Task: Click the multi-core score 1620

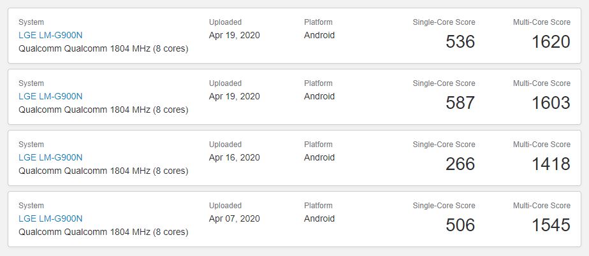Action: point(551,41)
